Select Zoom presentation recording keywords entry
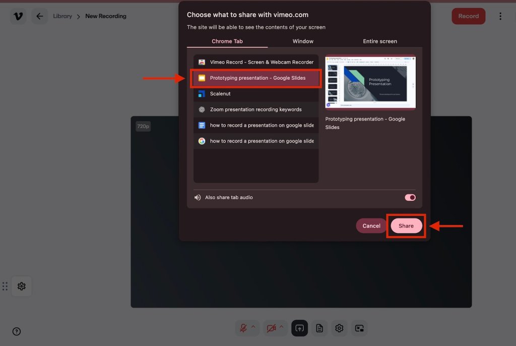Image resolution: width=516 pixels, height=346 pixels. coord(256,109)
